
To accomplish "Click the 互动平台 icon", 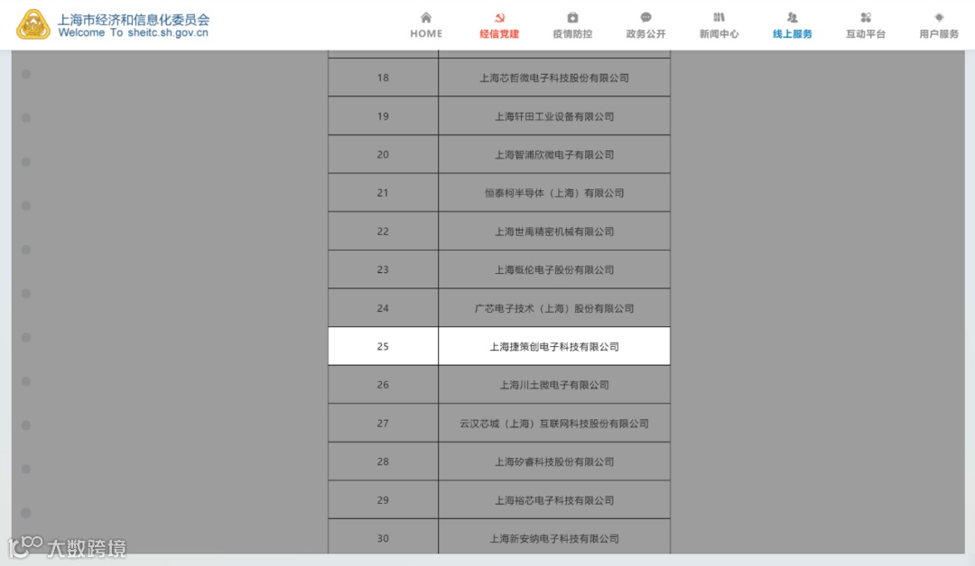I will [866, 17].
